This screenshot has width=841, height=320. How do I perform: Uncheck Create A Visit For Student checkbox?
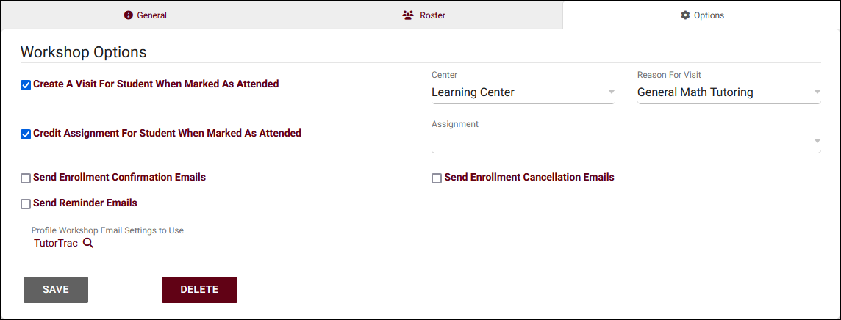(x=26, y=85)
